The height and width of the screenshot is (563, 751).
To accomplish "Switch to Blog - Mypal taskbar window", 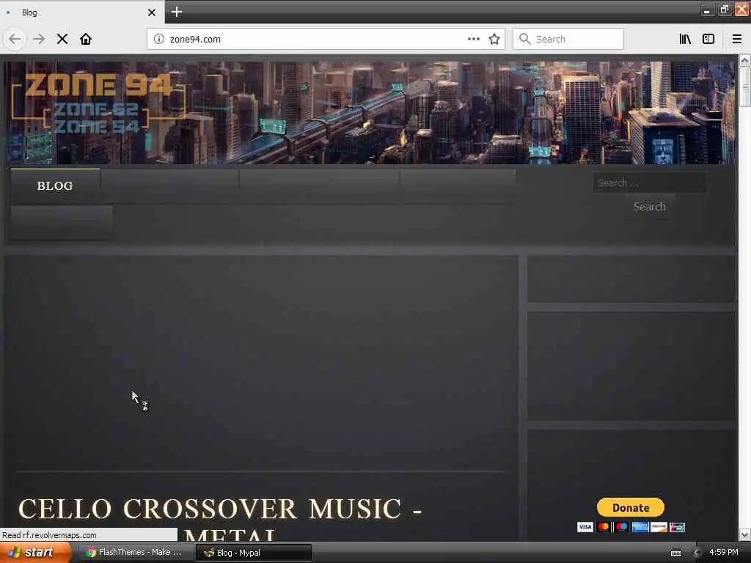I will coord(254,553).
